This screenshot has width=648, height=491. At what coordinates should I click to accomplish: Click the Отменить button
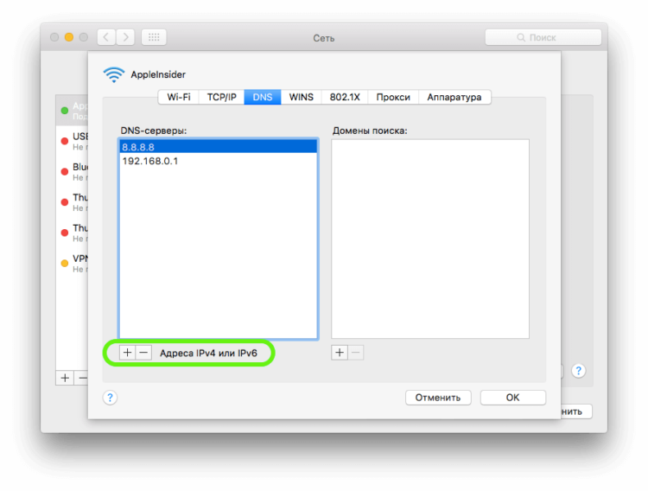click(x=438, y=398)
